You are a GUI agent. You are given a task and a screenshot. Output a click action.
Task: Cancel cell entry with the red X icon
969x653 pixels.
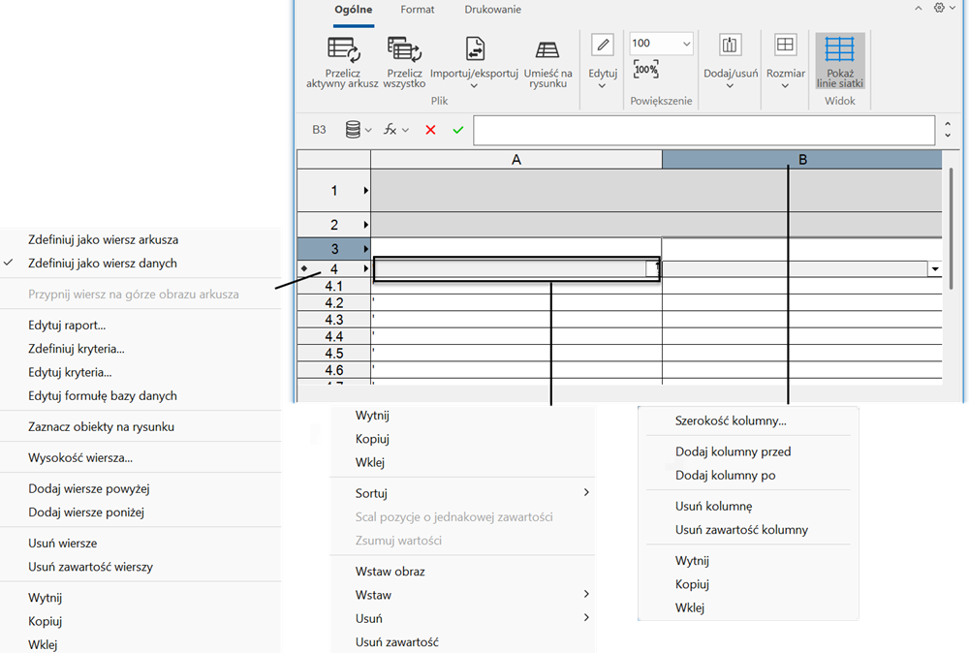pos(430,129)
